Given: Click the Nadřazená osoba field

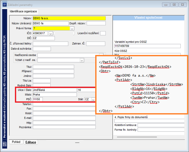Looking at the screenshot, I should (x=68, y=55).
